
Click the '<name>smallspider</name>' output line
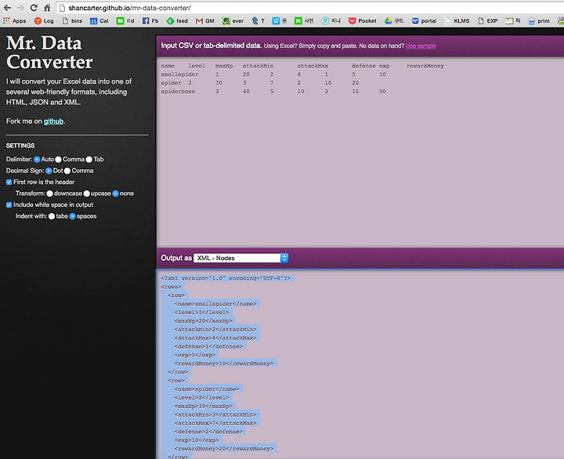215,304
